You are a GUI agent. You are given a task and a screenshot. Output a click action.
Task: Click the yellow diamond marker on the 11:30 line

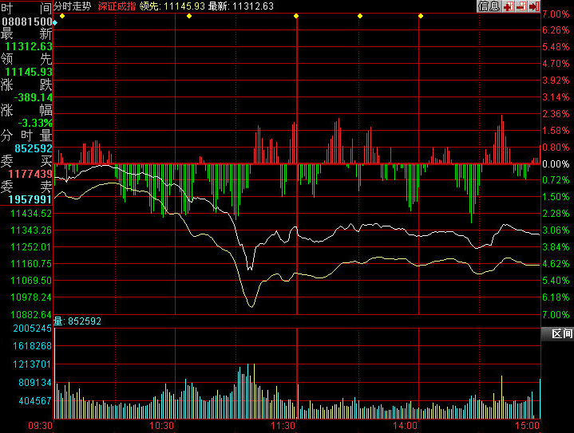click(x=297, y=16)
